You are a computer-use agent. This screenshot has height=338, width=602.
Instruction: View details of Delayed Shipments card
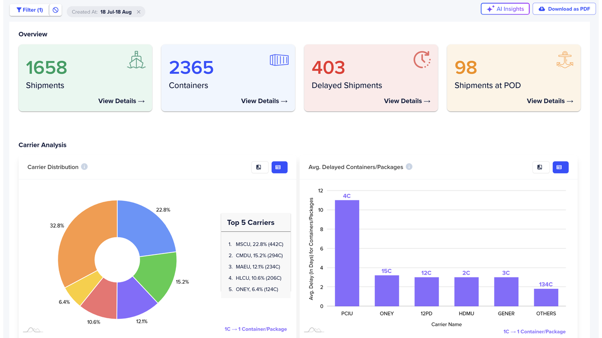(x=407, y=101)
